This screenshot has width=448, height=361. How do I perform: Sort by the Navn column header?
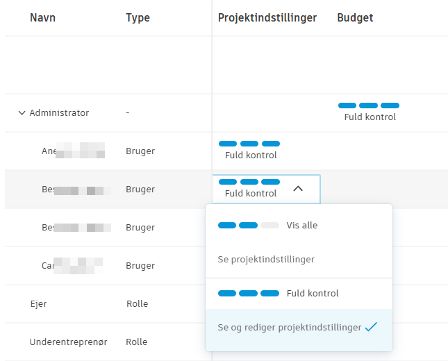[x=42, y=18]
